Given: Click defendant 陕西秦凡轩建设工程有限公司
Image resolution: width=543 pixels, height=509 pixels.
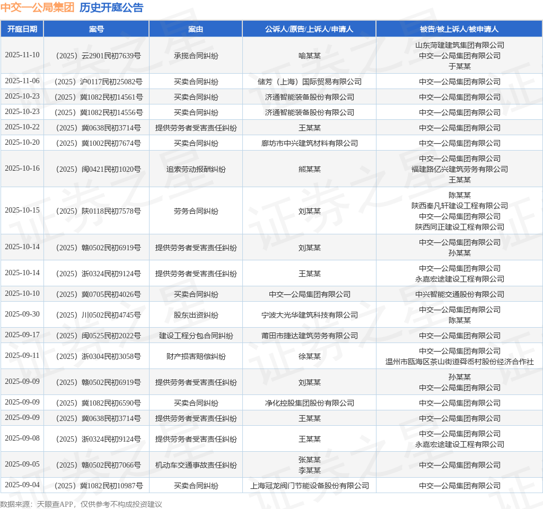Looking at the screenshot, I should pos(460,206).
